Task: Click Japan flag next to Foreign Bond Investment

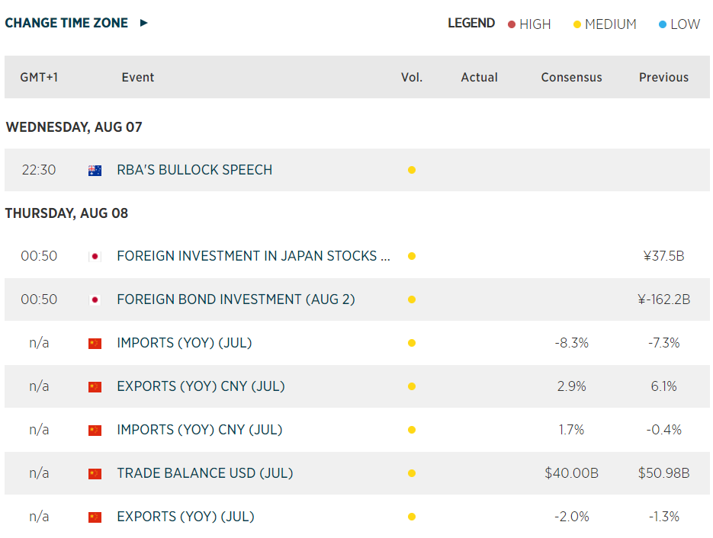Action: [95, 300]
